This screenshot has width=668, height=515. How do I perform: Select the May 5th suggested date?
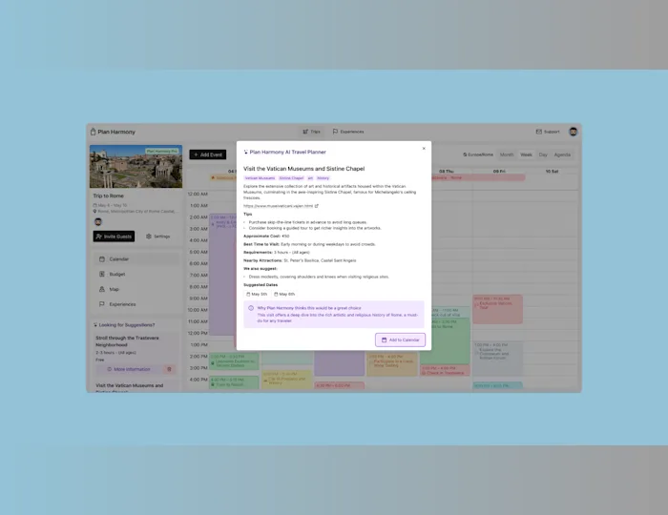[257, 294]
